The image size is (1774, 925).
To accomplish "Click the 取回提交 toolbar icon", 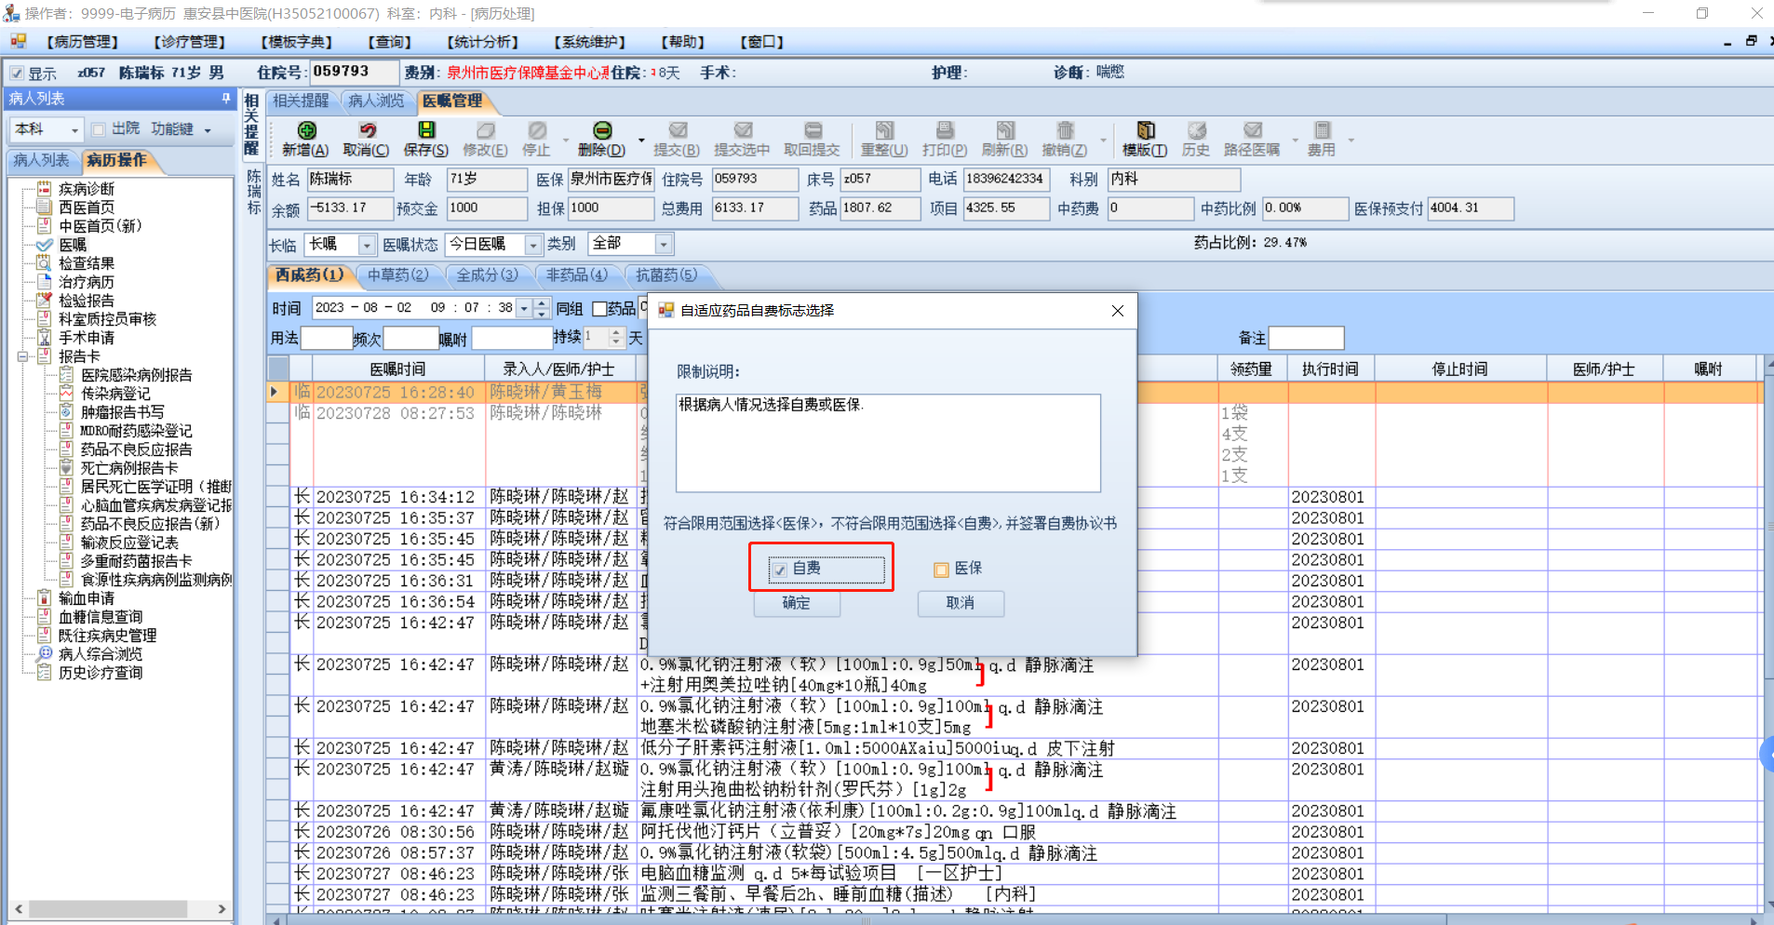I will pos(813,130).
